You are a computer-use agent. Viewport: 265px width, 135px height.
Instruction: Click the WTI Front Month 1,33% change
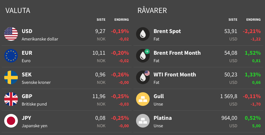point(253,74)
